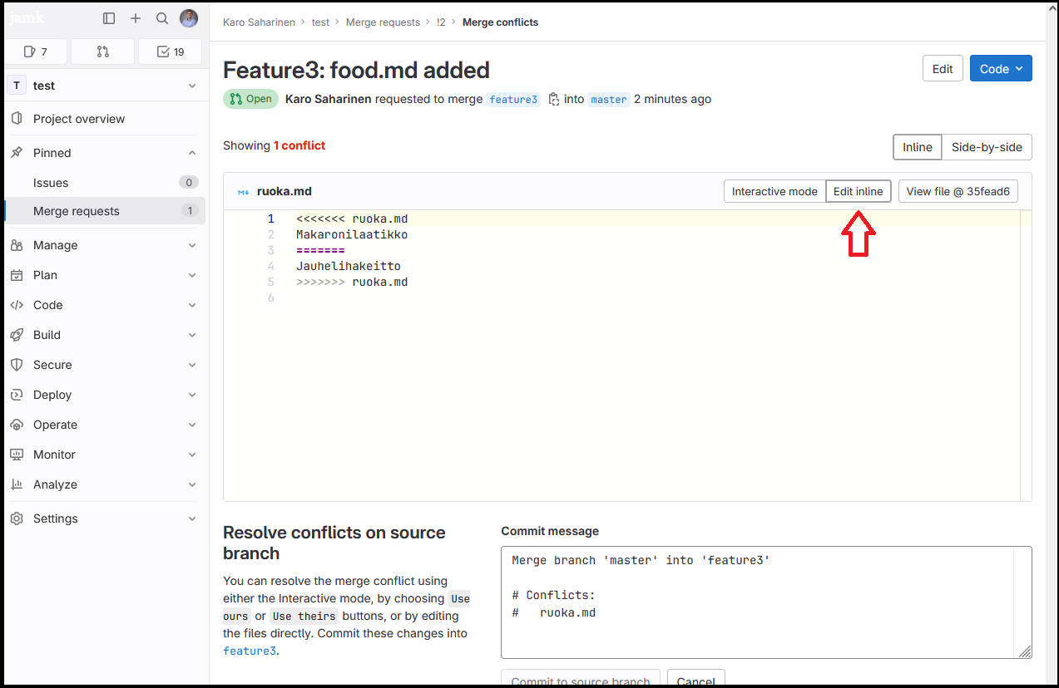Open the to-do list counter showing 19
The height and width of the screenshot is (688, 1059).
point(170,52)
